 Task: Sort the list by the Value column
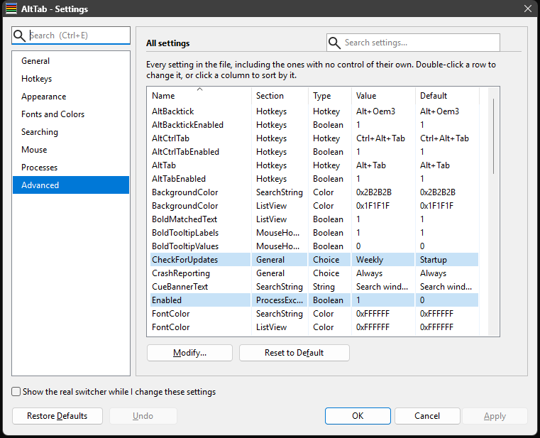384,95
